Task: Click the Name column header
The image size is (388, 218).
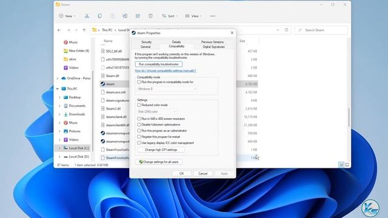Action: pyautogui.click(x=109, y=41)
